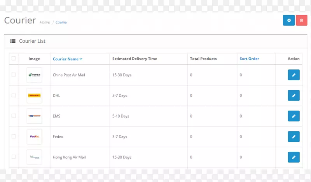Edit the Hong Kong Air Mail courier
The height and width of the screenshot is (182, 311).
[294, 157]
